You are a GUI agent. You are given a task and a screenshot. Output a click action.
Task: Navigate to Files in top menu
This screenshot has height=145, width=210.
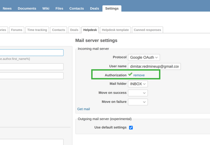(x=59, y=8)
